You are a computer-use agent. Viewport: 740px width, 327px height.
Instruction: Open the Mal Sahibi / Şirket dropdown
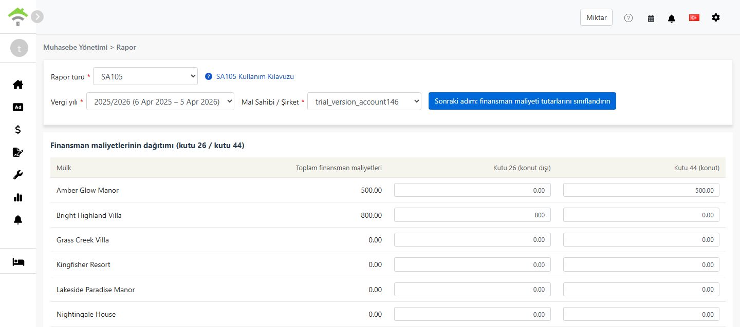364,101
